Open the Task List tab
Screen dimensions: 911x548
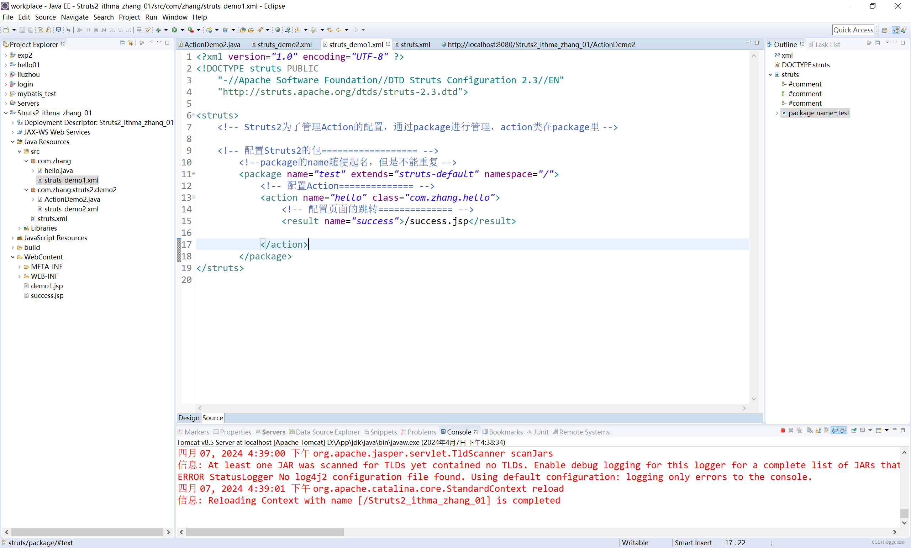[x=824, y=44]
